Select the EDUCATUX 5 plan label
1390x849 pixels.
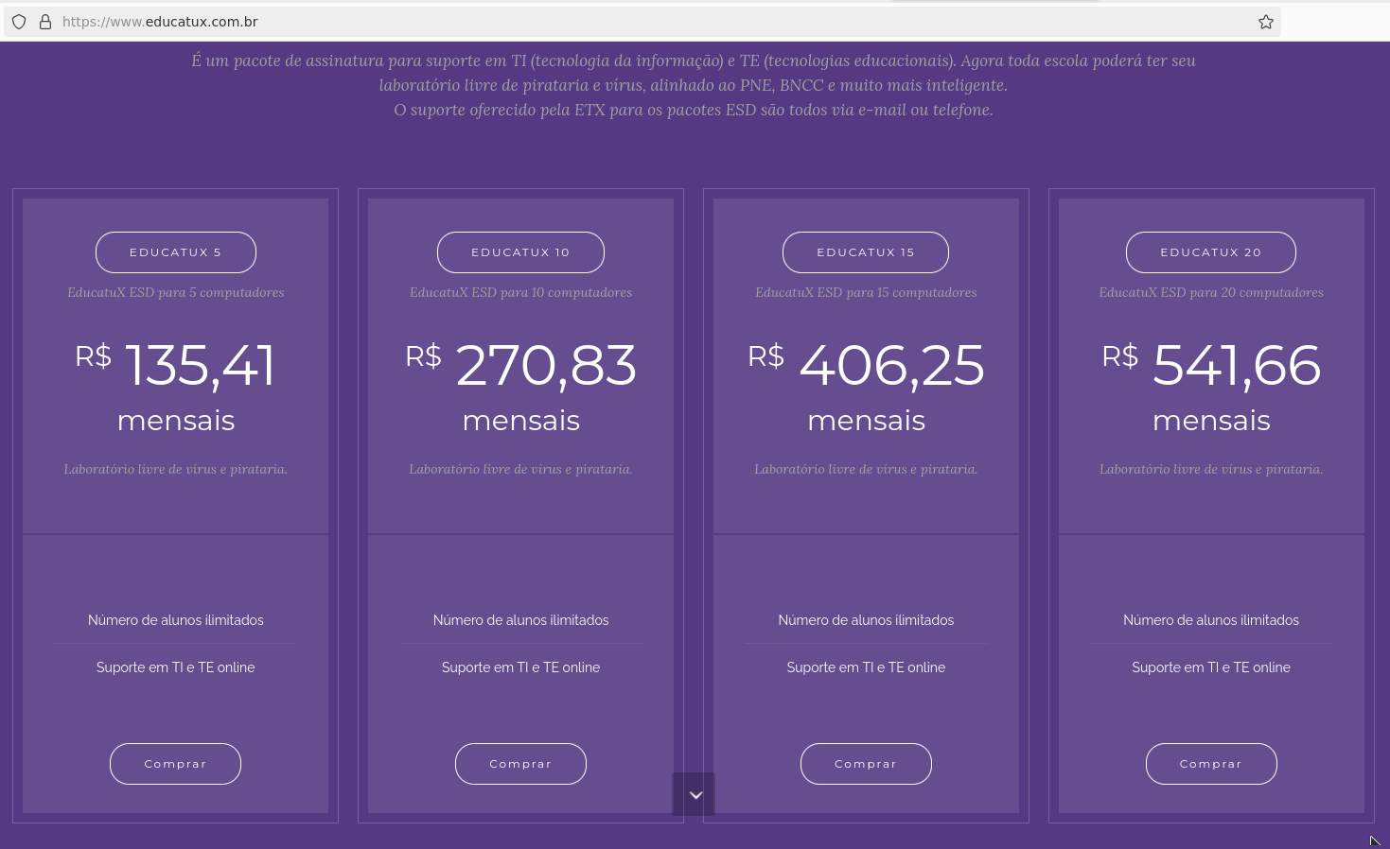click(175, 252)
